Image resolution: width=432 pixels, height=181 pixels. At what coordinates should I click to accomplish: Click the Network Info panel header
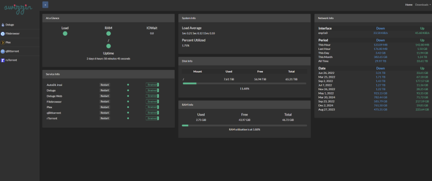tap(372, 18)
